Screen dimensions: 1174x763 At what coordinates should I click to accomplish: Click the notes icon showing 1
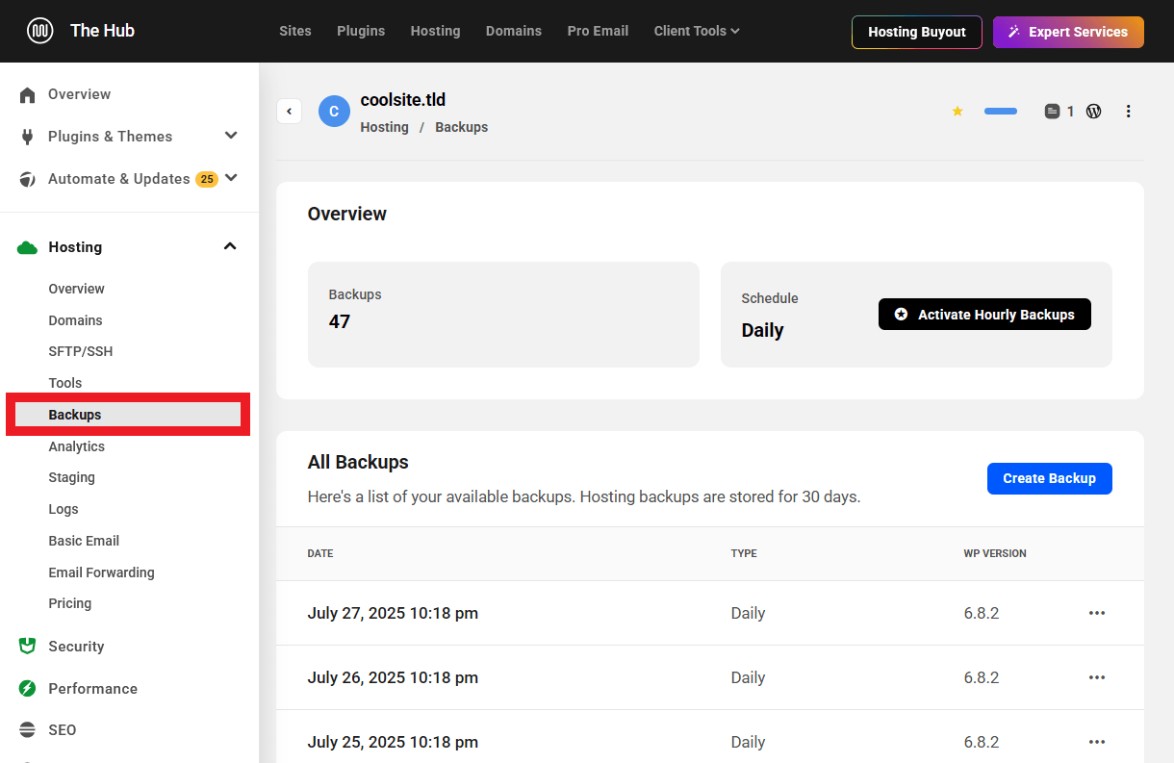click(x=1052, y=111)
